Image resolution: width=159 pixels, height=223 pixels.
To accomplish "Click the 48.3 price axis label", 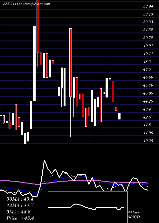I will [147, 62].
